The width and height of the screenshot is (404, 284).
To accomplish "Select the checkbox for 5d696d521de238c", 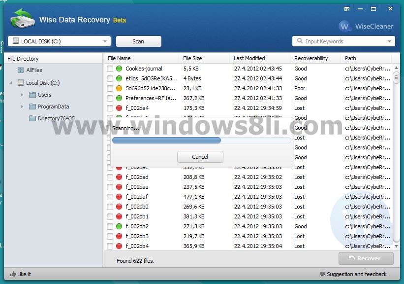I will [110, 88].
